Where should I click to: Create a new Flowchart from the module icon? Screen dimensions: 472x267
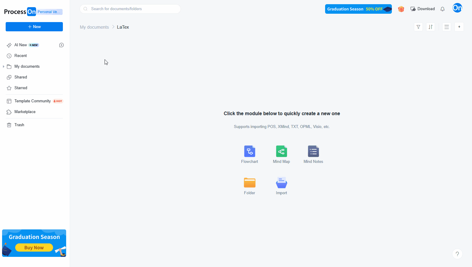(x=249, y=151)
